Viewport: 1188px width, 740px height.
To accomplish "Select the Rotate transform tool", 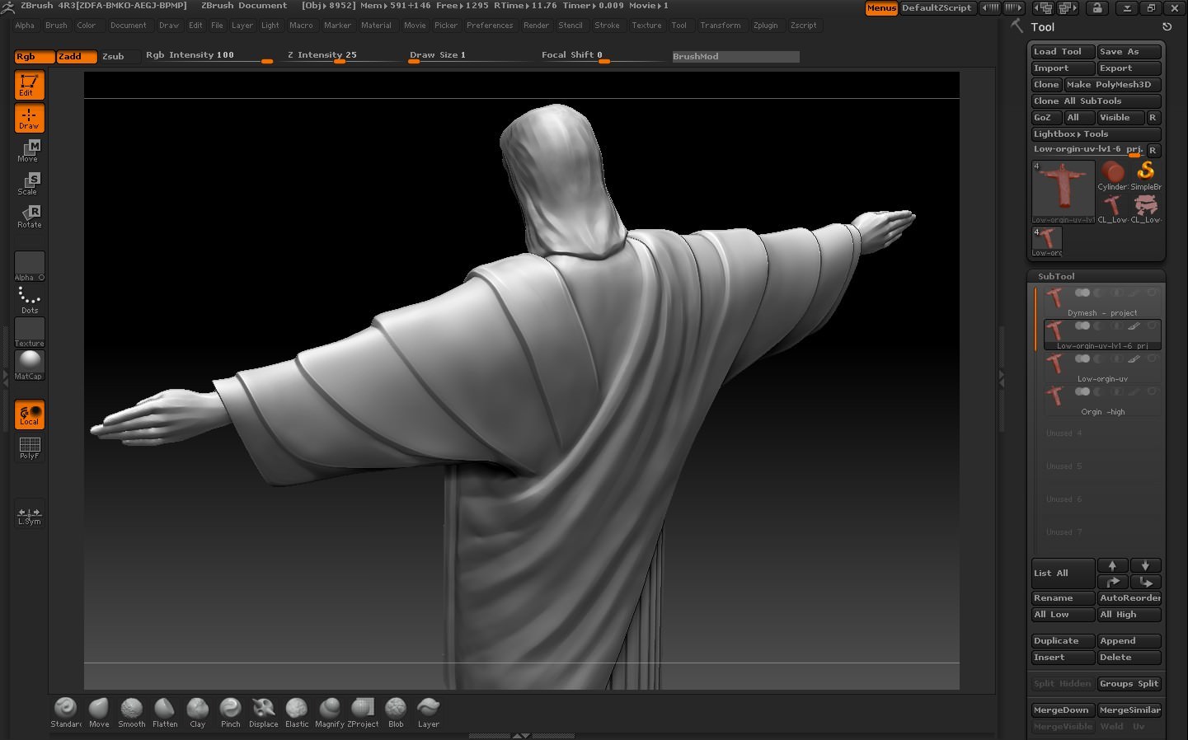I will click(x=29, y=217).
